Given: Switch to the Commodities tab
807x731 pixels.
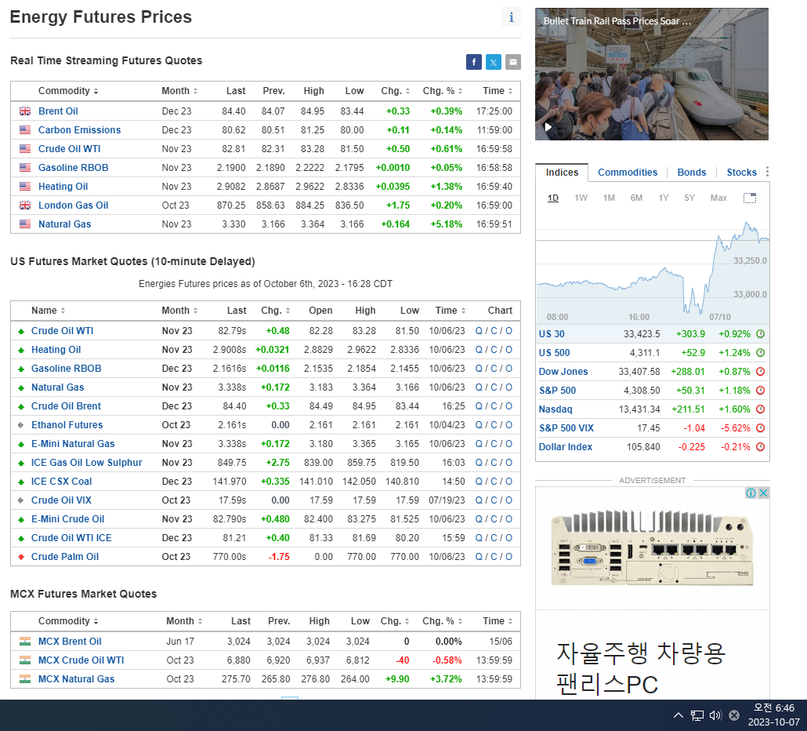Looking at the screenshot, I should [x=628, y=172].
